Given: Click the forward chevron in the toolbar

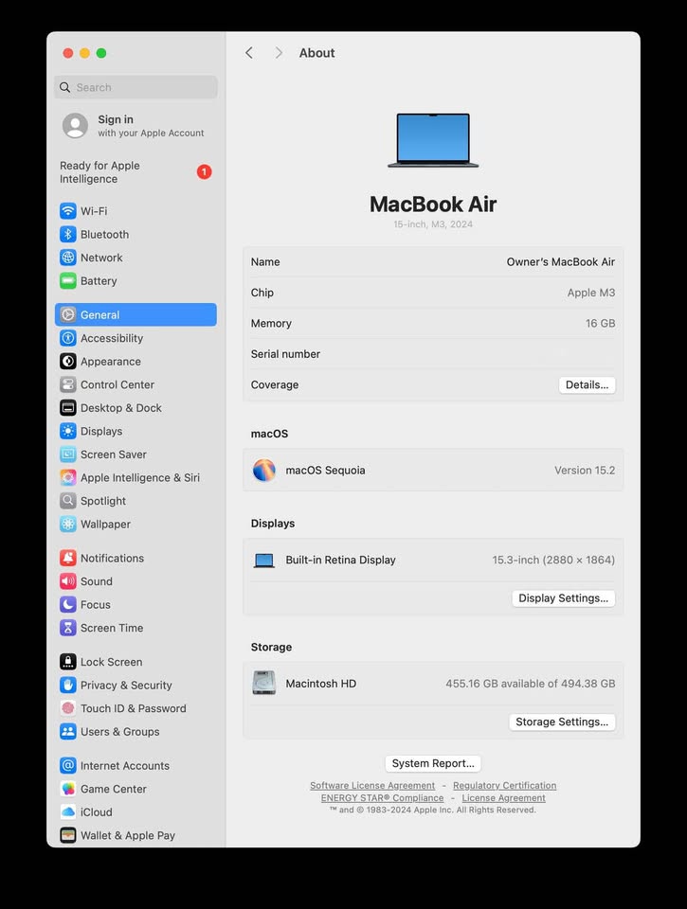Looking at the screenshot, I should pos(279,53).
